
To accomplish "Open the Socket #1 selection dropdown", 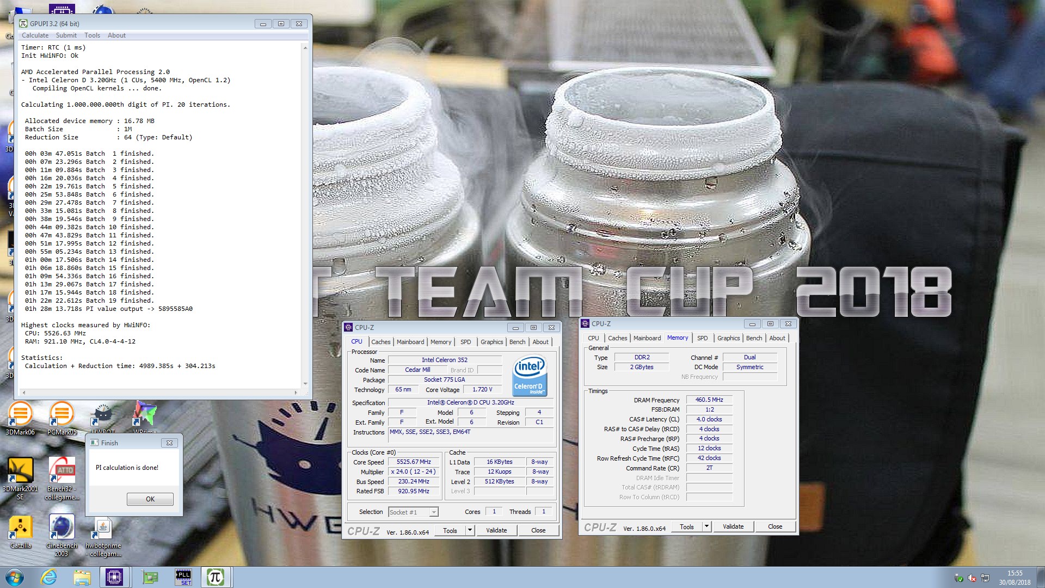I will [413, 512].
